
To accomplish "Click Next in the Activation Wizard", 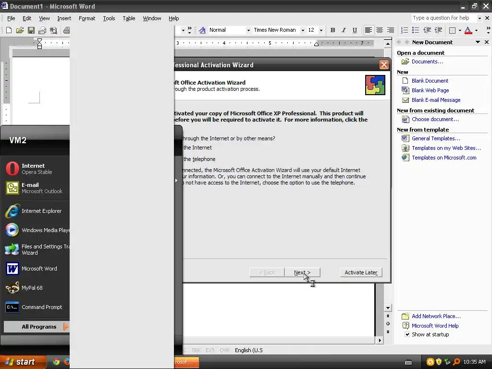I will click(x=303, y=272).
